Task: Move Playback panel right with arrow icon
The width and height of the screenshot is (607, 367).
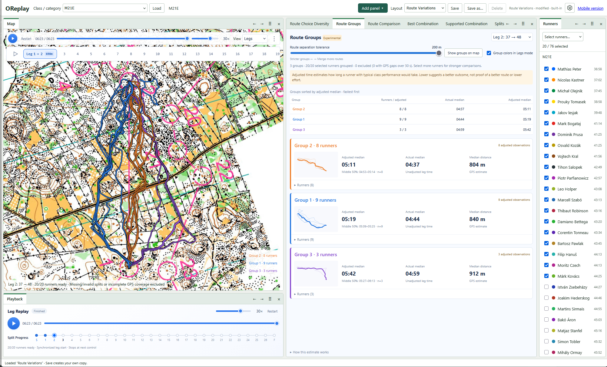Action: (262, 299)
